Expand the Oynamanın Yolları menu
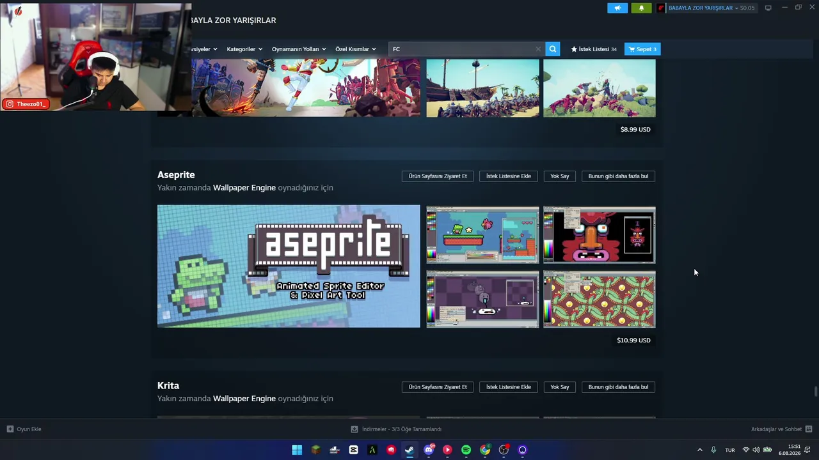 pyautogui.click(x=299, y=49)
